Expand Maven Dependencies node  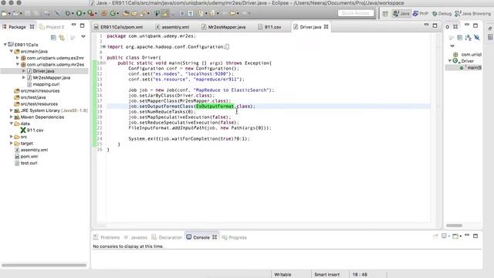click(12, 117)
